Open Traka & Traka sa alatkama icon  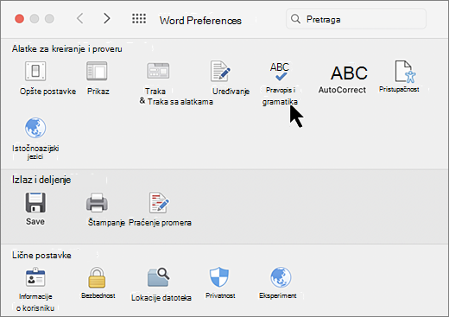coord(158,71)
